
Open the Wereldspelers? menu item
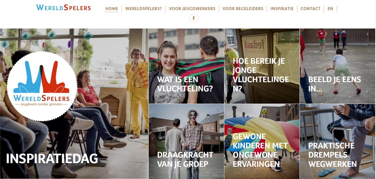click(x=143, y=9)
